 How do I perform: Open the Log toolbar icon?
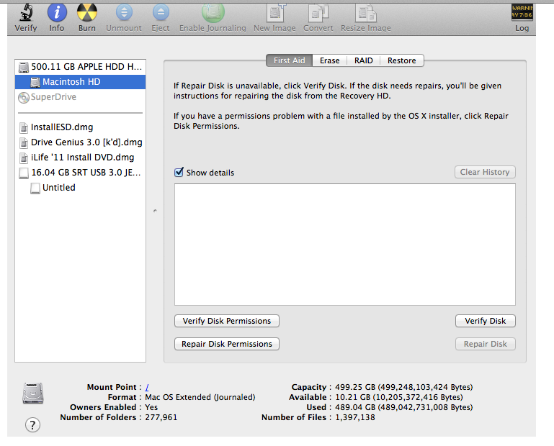tap(522, 12)
